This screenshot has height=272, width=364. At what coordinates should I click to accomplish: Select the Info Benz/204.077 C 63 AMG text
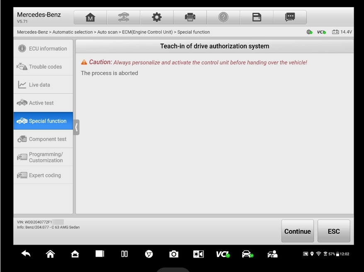coord(48,227)
